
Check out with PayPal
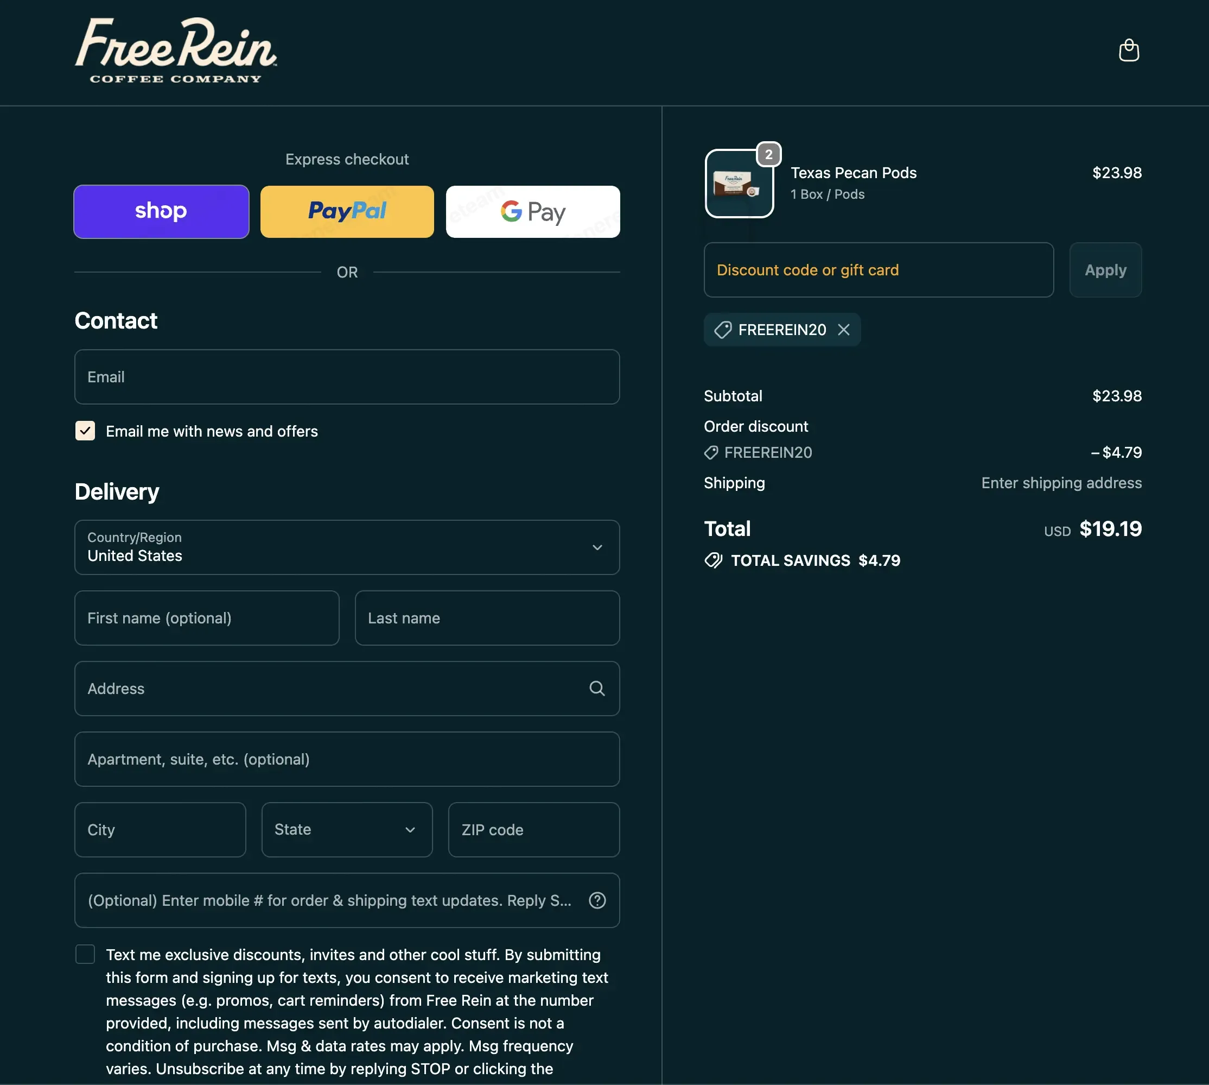click(x=347, y=212)
